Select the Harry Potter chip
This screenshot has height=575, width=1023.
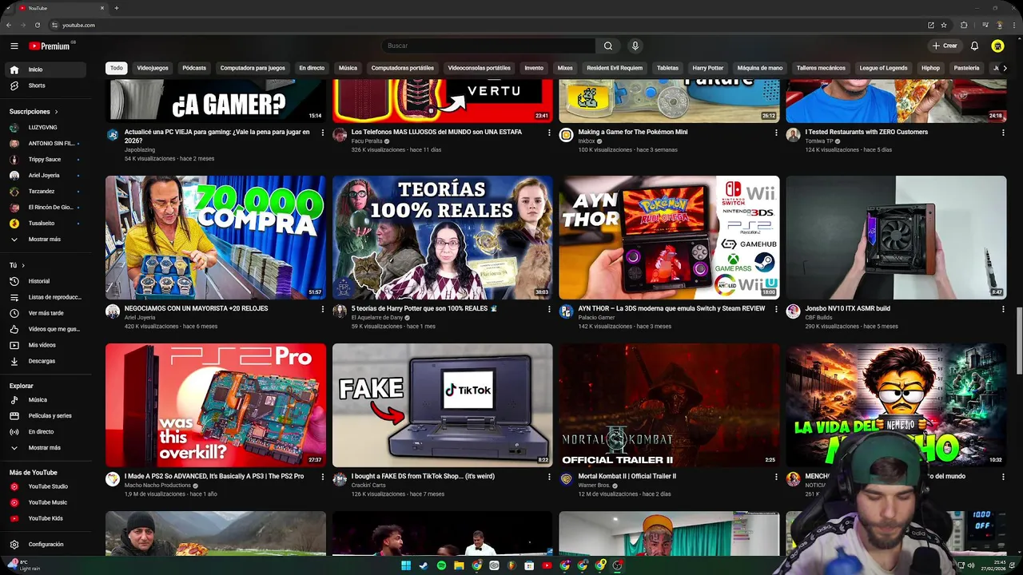(x=708, y=68)
